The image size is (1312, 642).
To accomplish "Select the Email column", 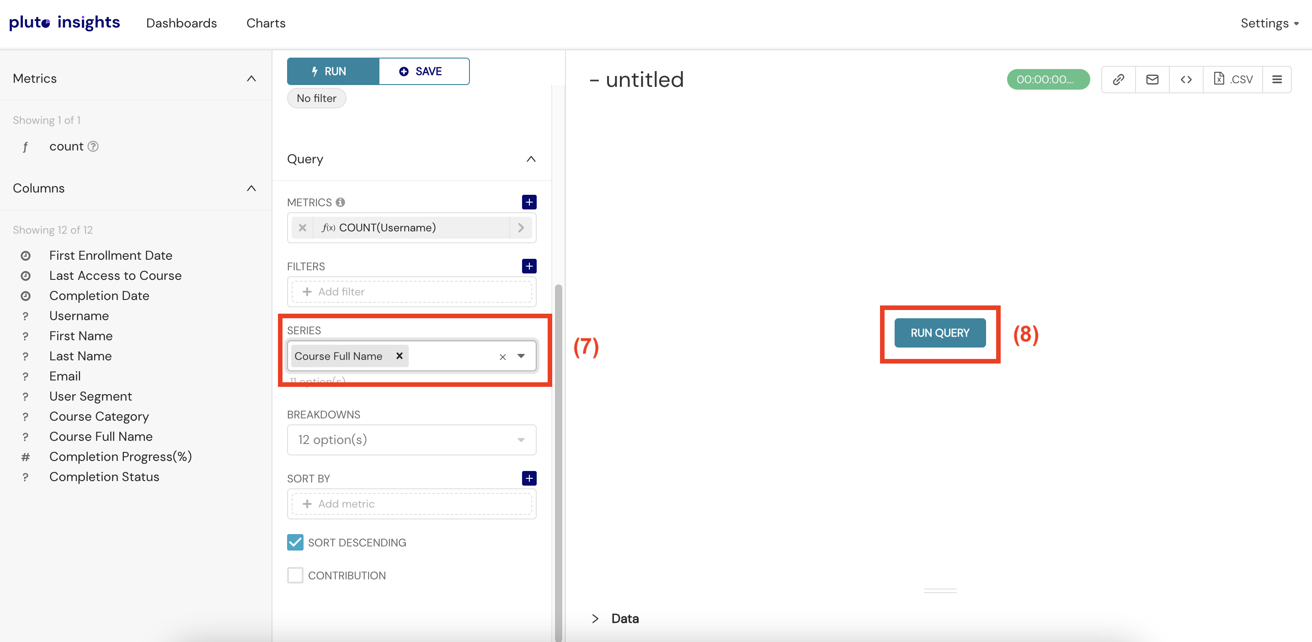I will (x=65, y=376).
